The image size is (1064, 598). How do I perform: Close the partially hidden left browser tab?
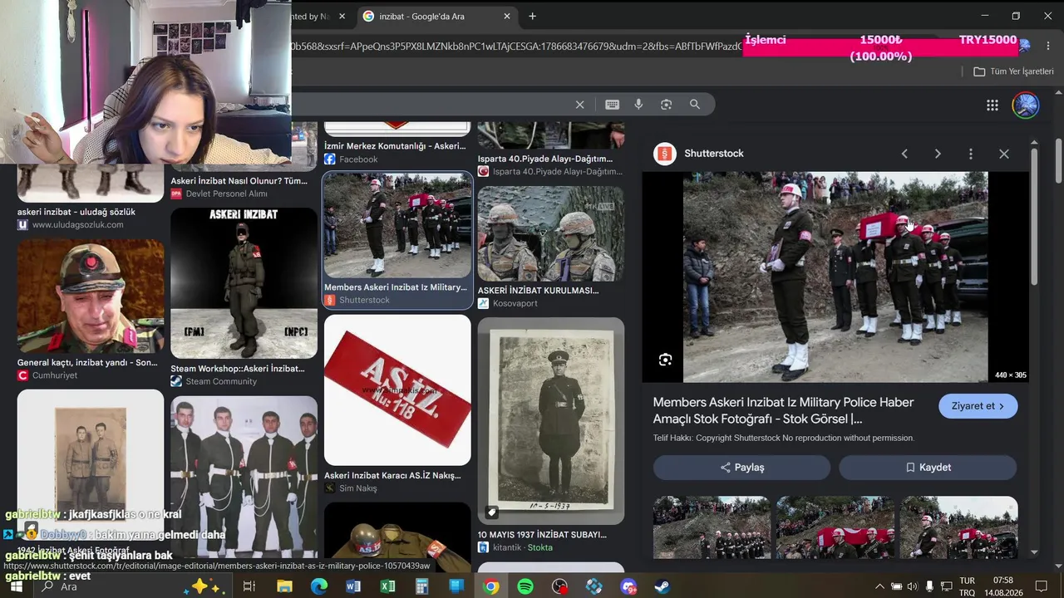tap(342, 16)
